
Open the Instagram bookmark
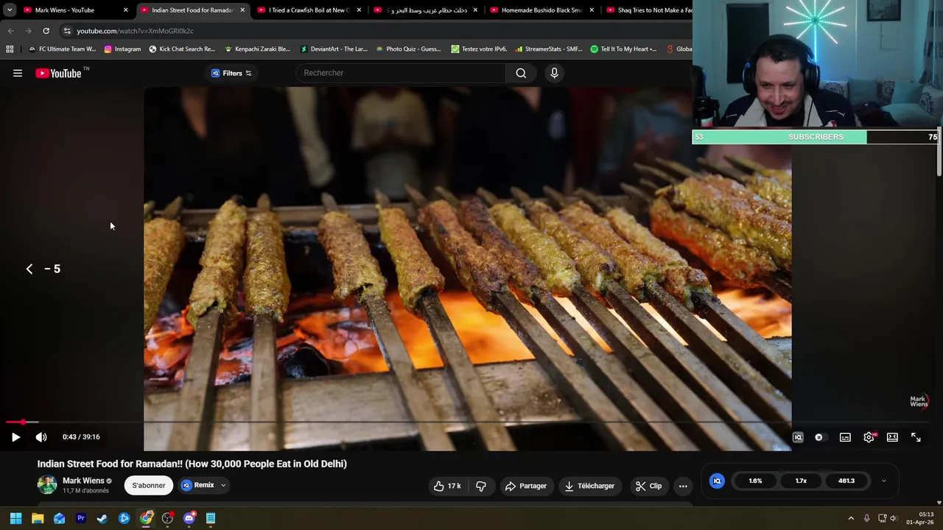click(122, 49)
